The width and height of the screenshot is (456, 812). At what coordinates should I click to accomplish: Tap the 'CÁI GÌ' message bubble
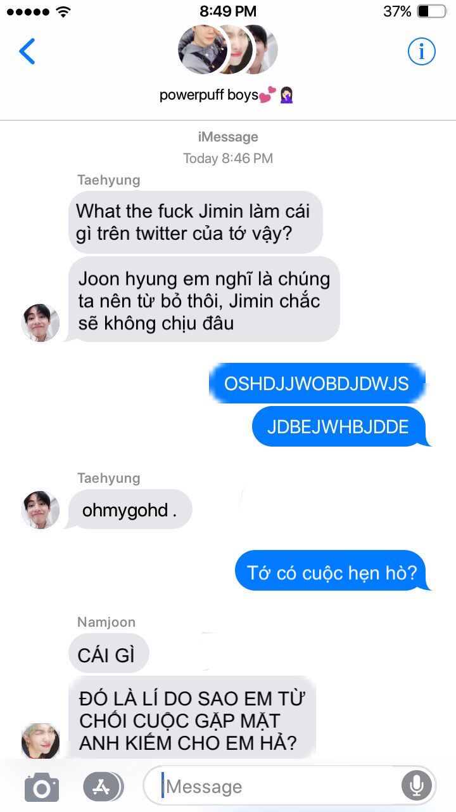(x=108, y=654)
